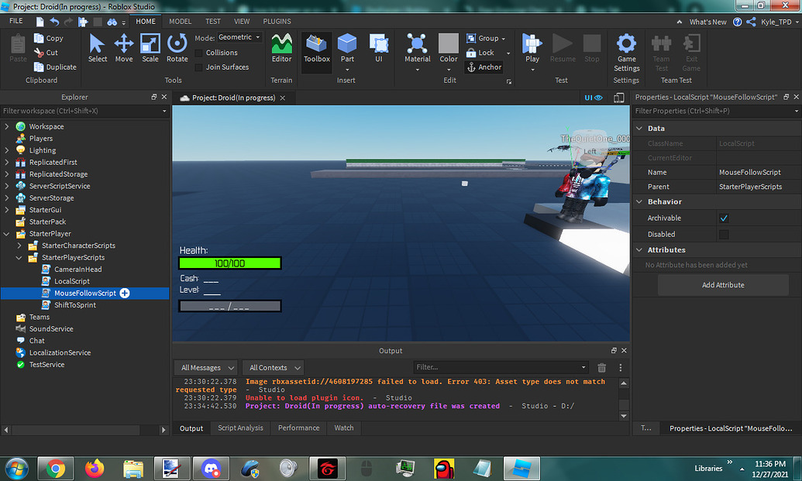Open the All Contexts dropdown
This screenshot has height=481, width=802.
click(274, 367)
